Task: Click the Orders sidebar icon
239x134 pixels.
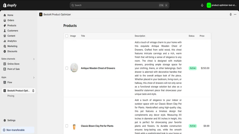Action: (5, 20)
